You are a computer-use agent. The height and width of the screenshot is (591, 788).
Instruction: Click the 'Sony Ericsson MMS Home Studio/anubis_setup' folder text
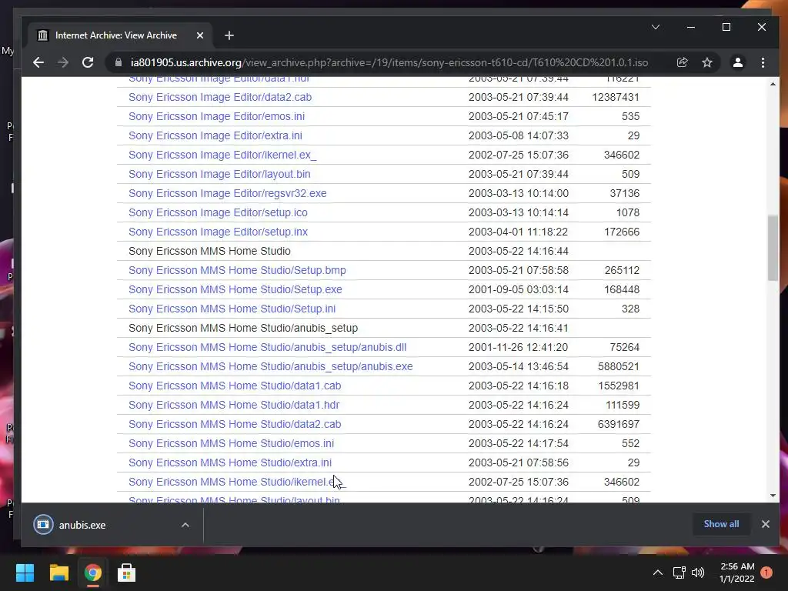242,328
